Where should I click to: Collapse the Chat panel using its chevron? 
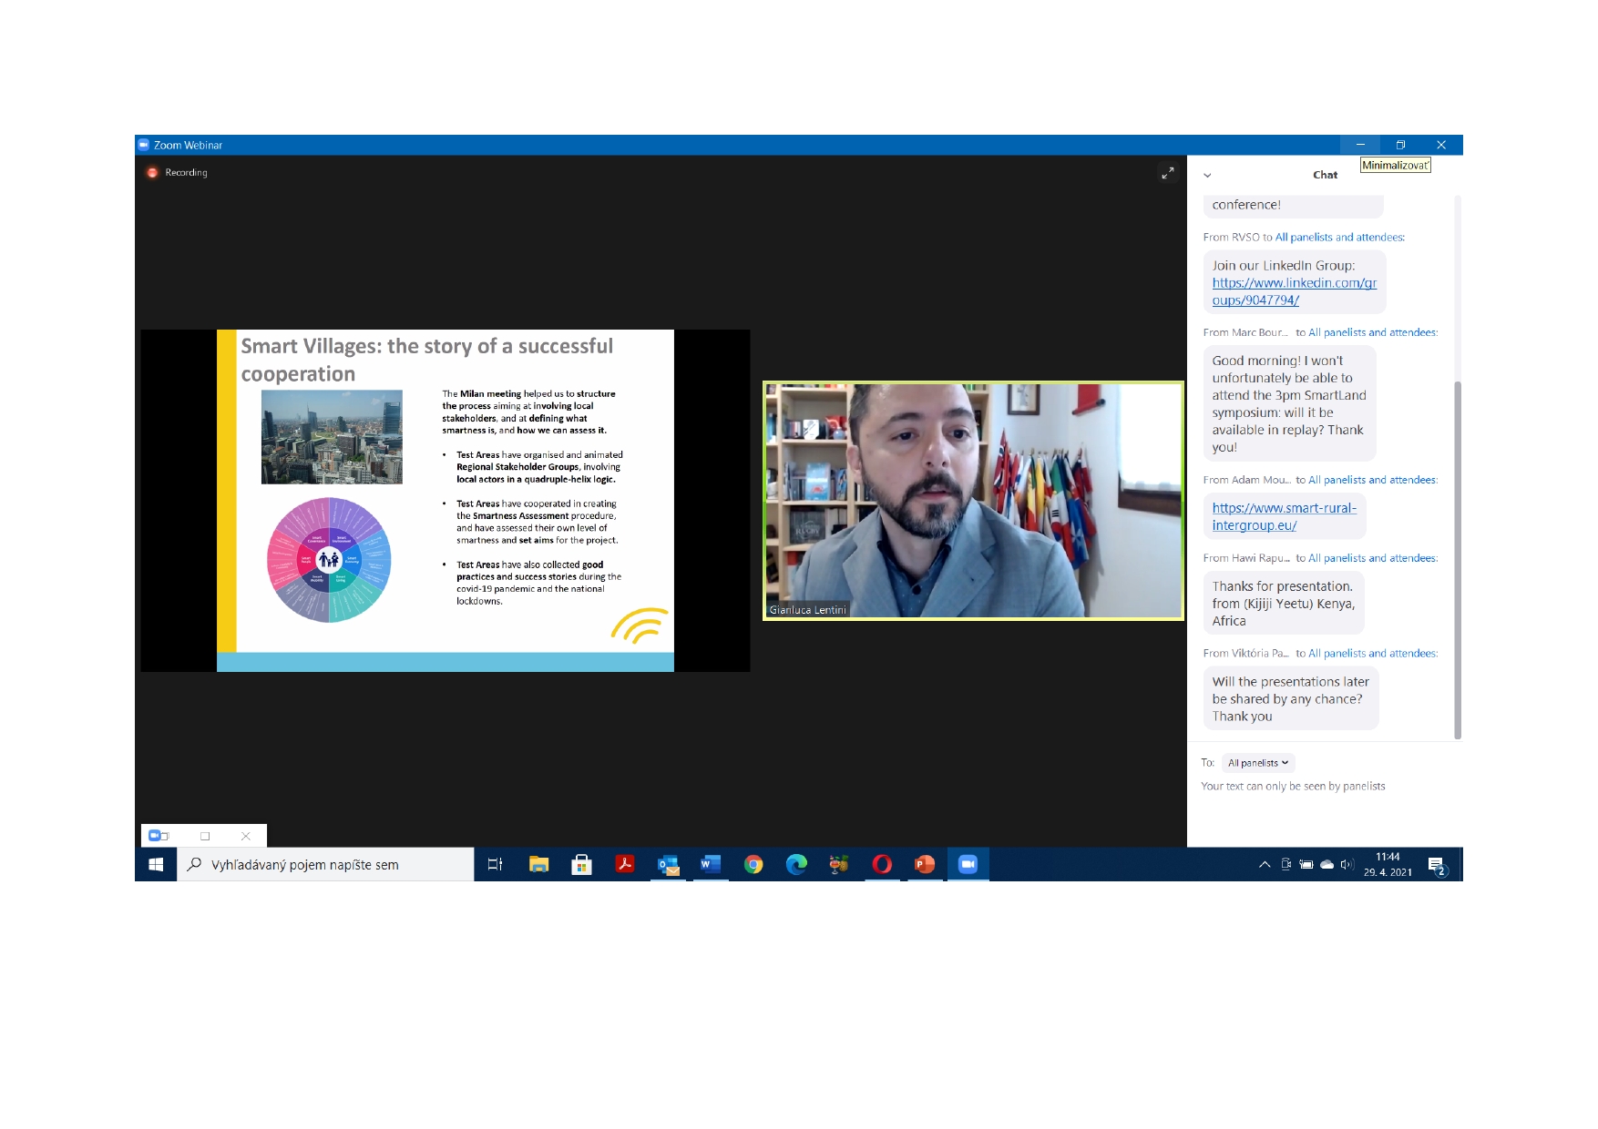tap(1207, 176)
